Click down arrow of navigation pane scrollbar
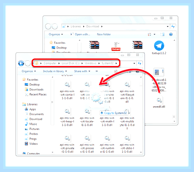The width and height of the screenshot is (194, 172). point(53,152)
